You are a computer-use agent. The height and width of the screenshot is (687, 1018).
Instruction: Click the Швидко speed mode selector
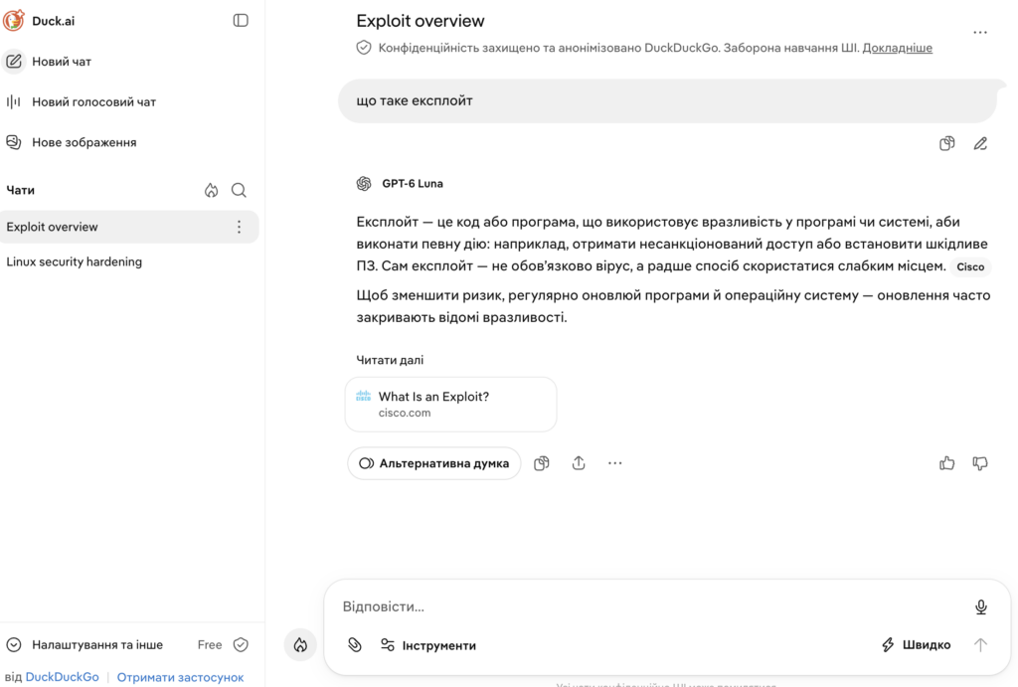(916, 645)
